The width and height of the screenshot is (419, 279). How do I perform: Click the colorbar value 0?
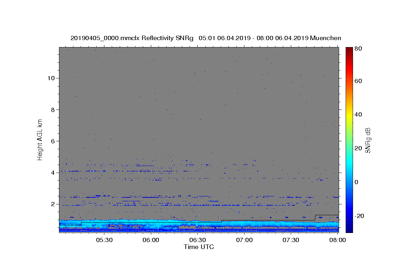(x=356, y=182)
